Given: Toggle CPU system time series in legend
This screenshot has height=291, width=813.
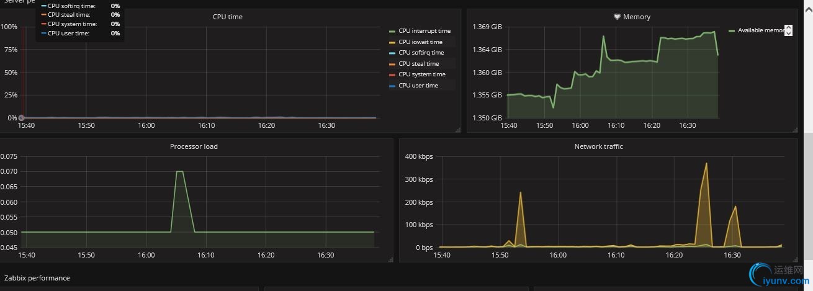Looking at the screenshot, I should click(x=422, y=74).
